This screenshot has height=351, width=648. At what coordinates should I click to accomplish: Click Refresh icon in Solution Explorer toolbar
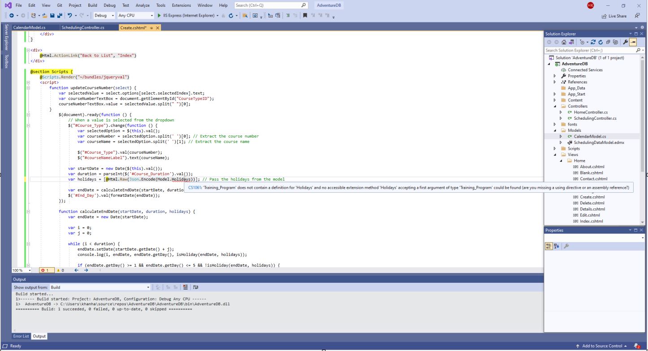[601, 42]
